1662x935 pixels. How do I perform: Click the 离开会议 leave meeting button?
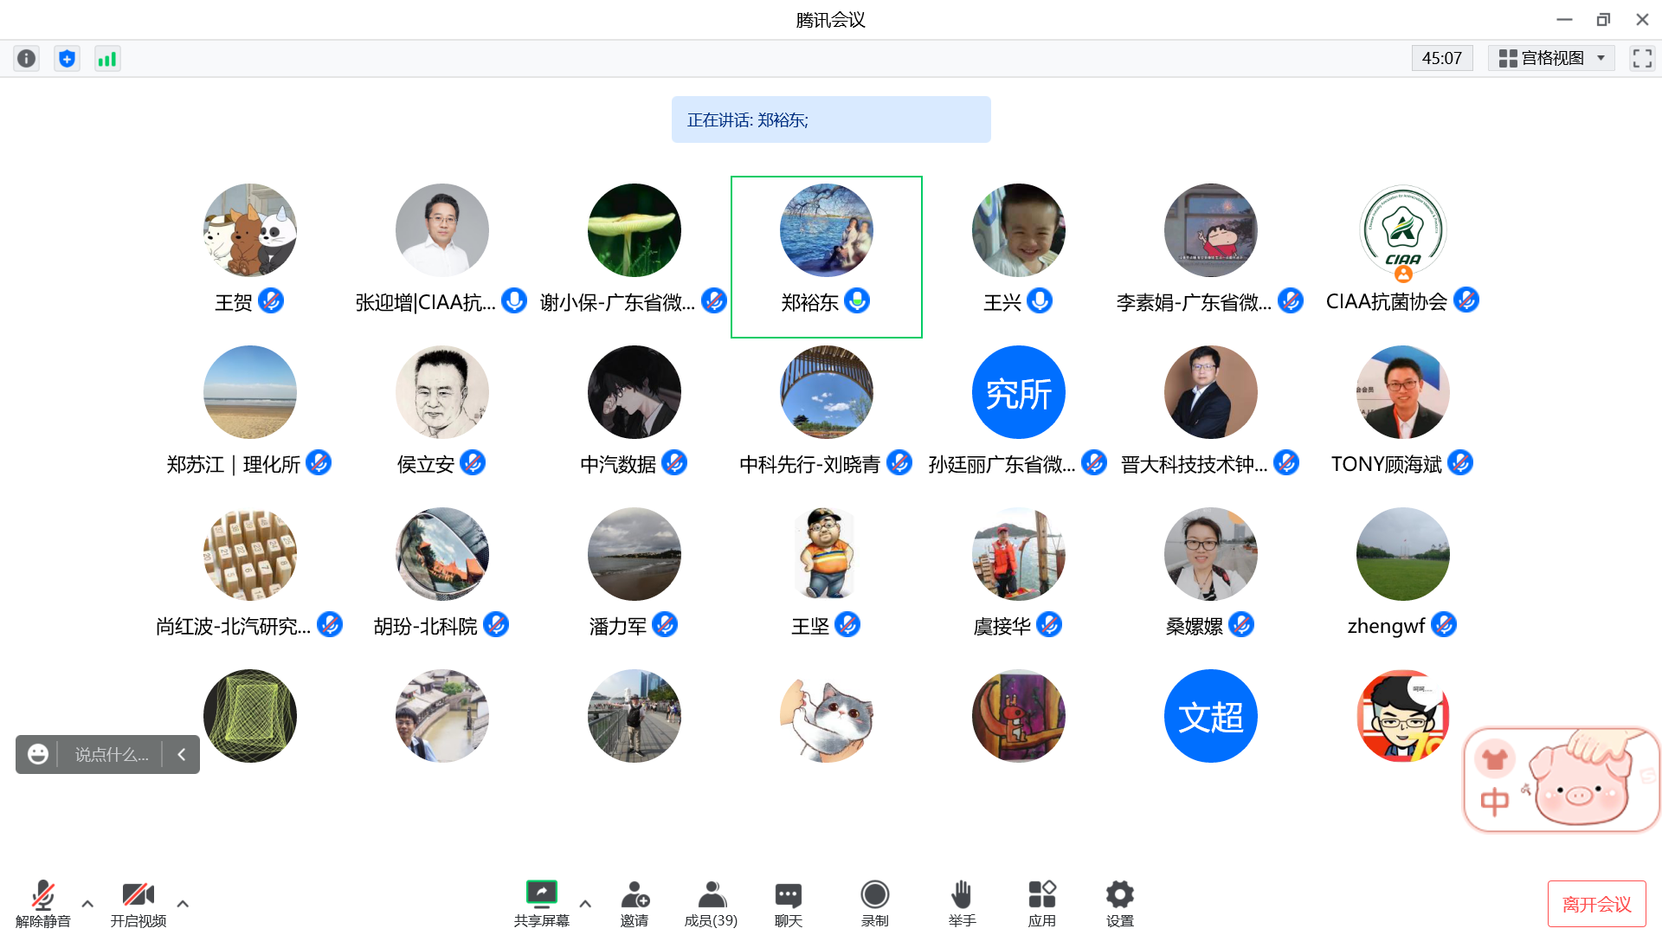(x=1596, y=904)
